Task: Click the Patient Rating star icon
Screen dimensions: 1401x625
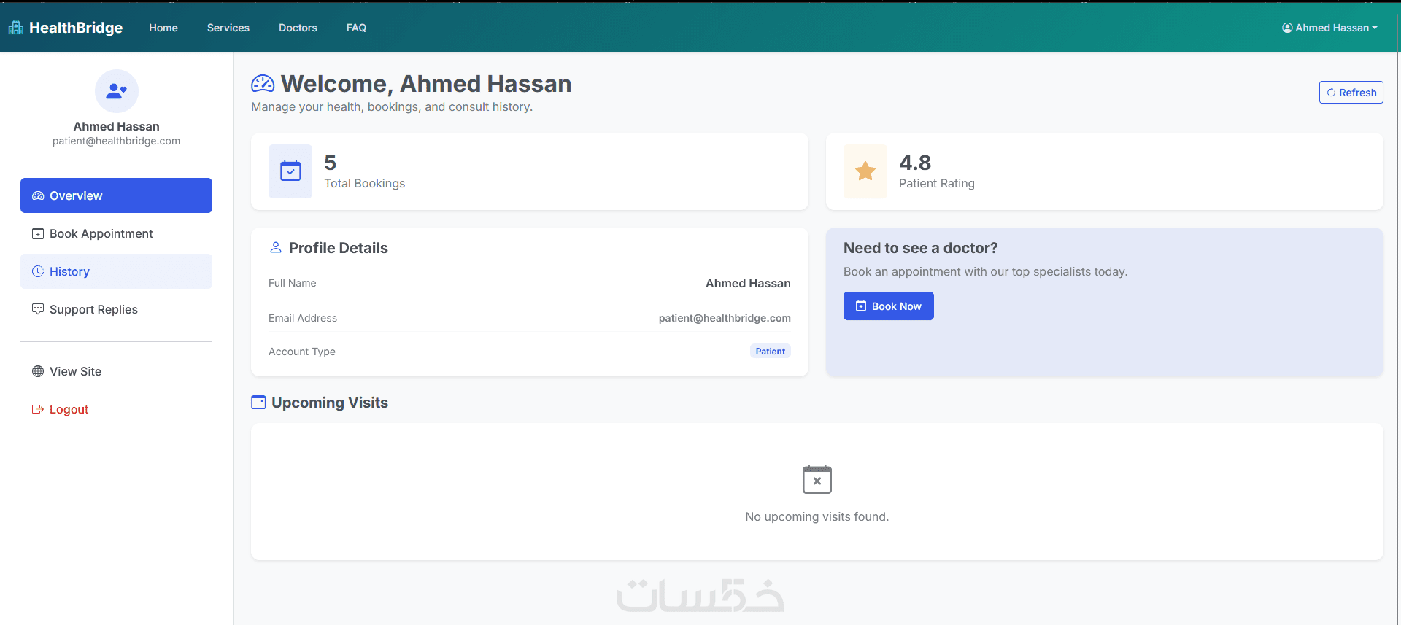Action: [x=865, y=171]
